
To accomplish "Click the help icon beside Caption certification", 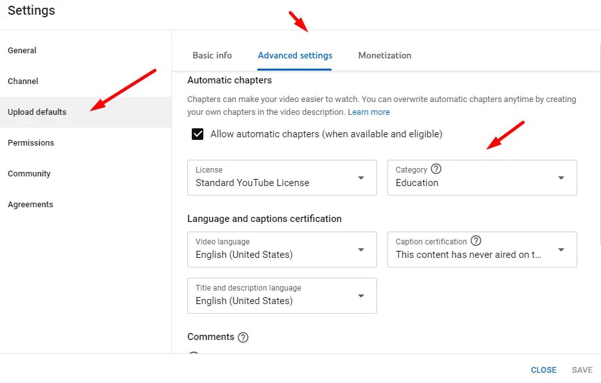I will tap(475, 241).
